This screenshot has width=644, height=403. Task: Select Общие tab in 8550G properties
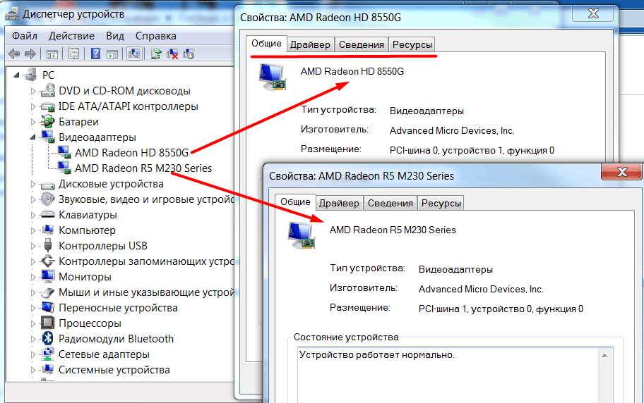pyautogui.click(x=266, y=44)
